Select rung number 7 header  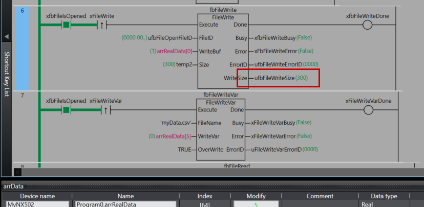point(22,96)
